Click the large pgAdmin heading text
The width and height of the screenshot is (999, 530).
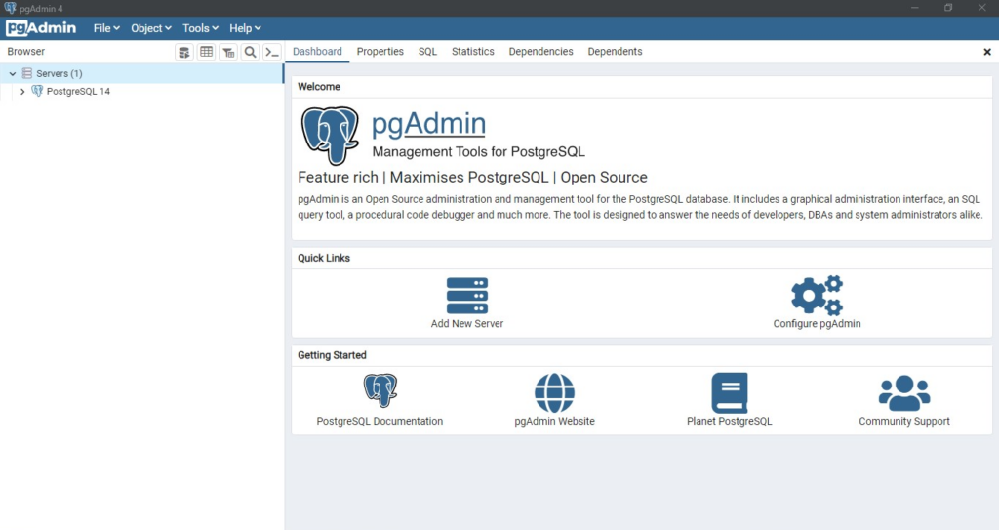point(428,124)
